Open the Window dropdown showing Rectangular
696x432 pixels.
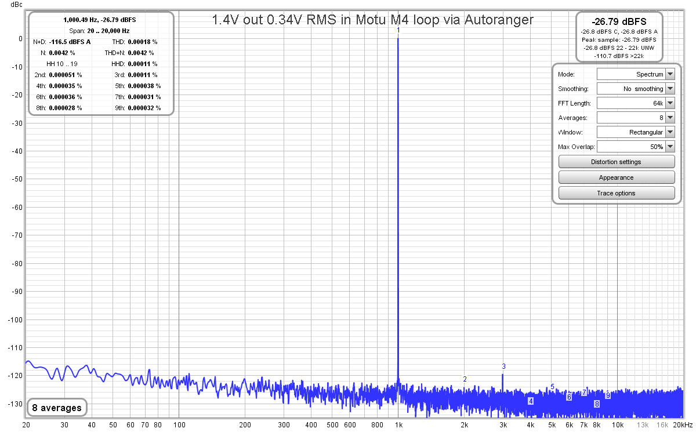click(636, 132)
